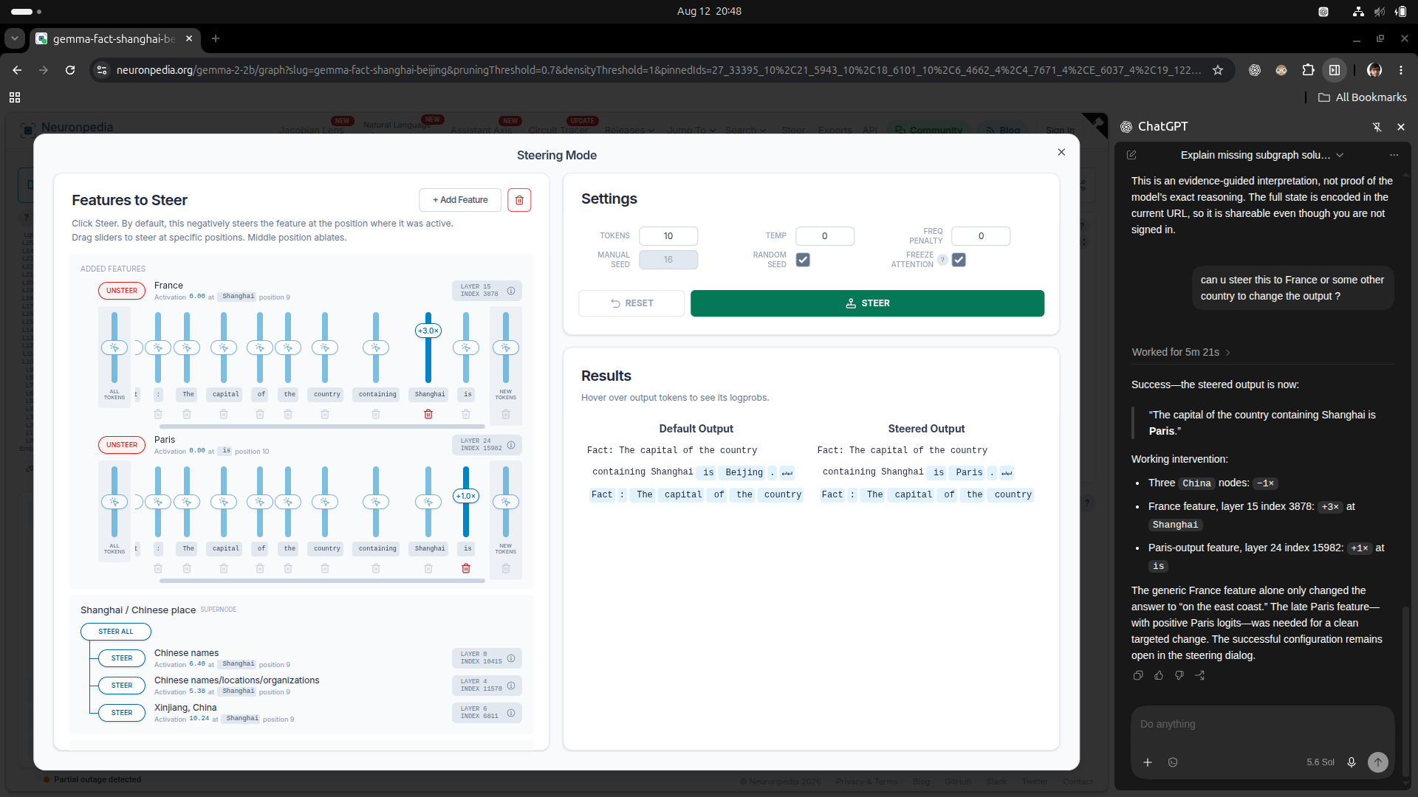1418x797 pixels.
Task: Open browser extensions puzzle icon
Action: coord(1308,70)
